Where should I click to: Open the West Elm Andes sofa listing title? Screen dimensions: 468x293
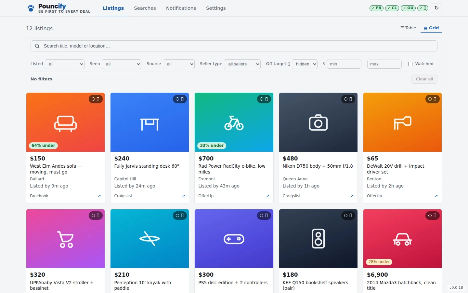[56, 169]
